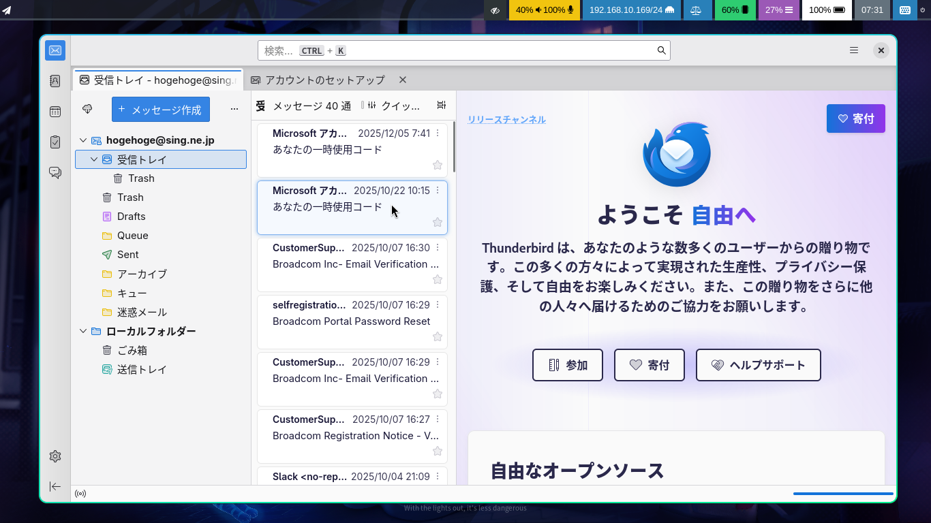Click the network address 192.168.10.169/24 indicator
The image size is (931, 523).
[x=632, y=10]
